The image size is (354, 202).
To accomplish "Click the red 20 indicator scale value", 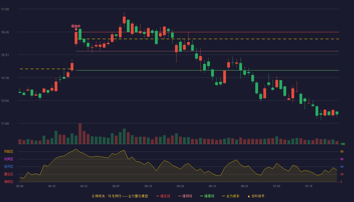I will 342,174.
